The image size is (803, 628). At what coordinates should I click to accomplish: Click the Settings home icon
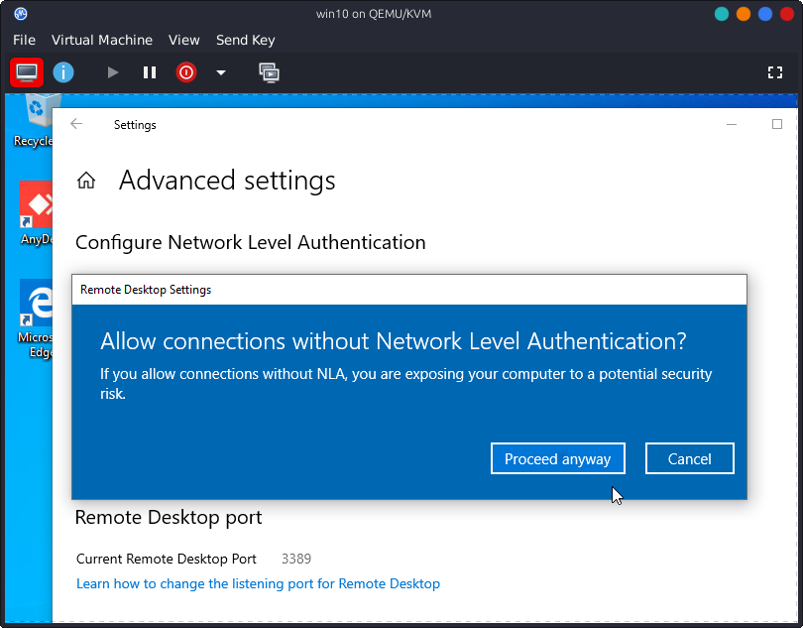coord(87,181)
